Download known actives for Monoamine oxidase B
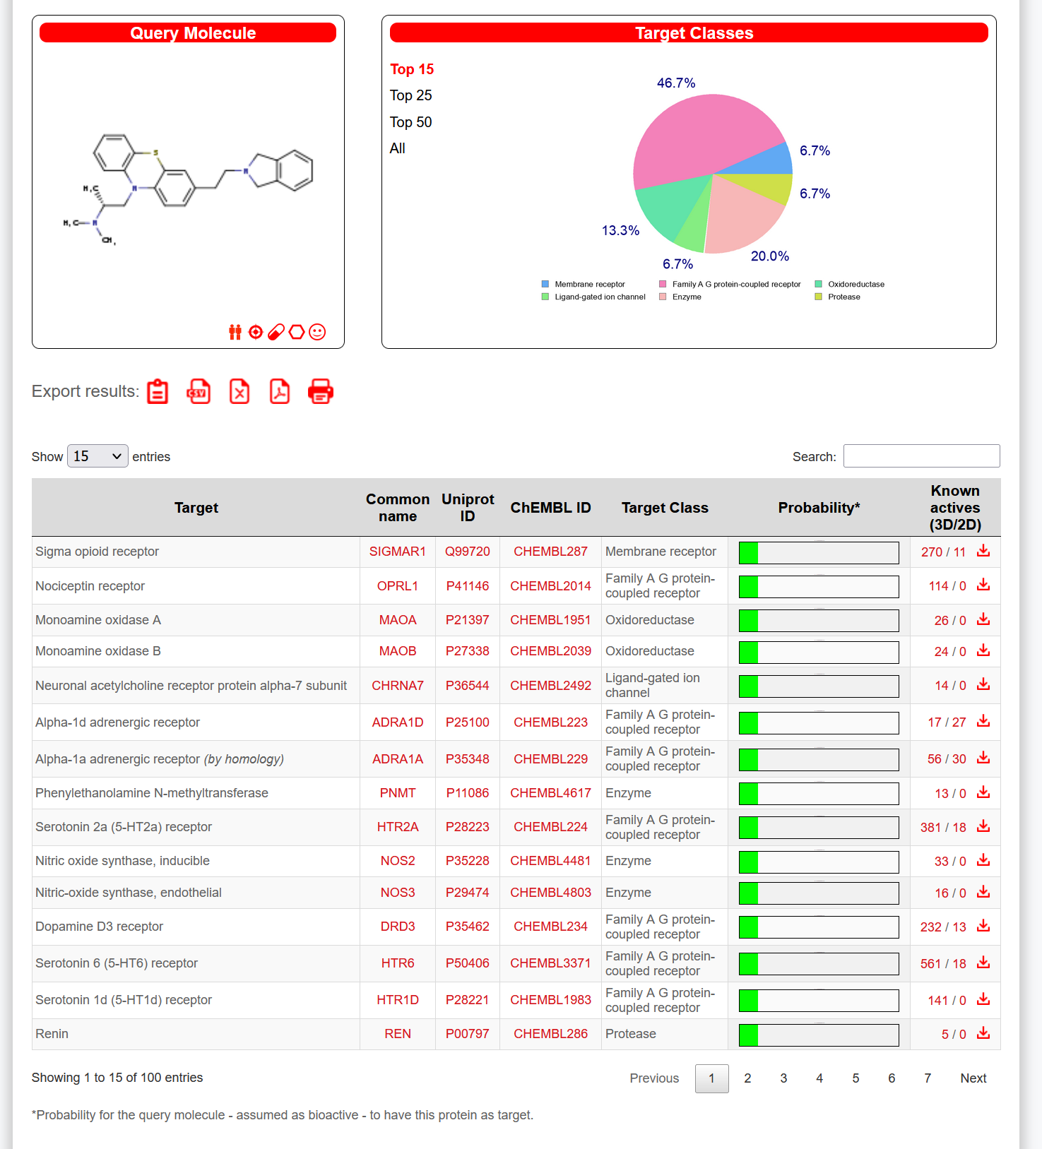 tap(983, 650)
